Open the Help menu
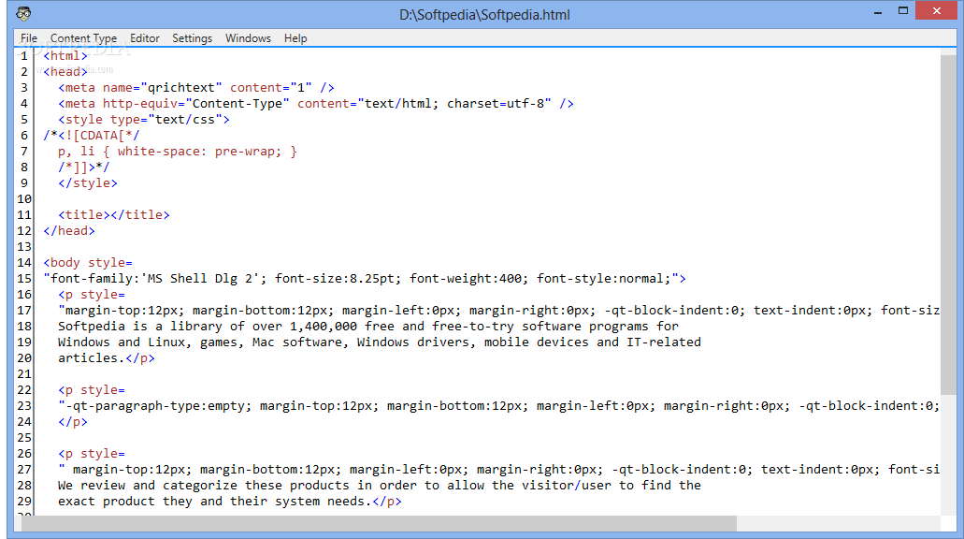The height and width of the screenshot is (539, 964). tap(295, 38)
